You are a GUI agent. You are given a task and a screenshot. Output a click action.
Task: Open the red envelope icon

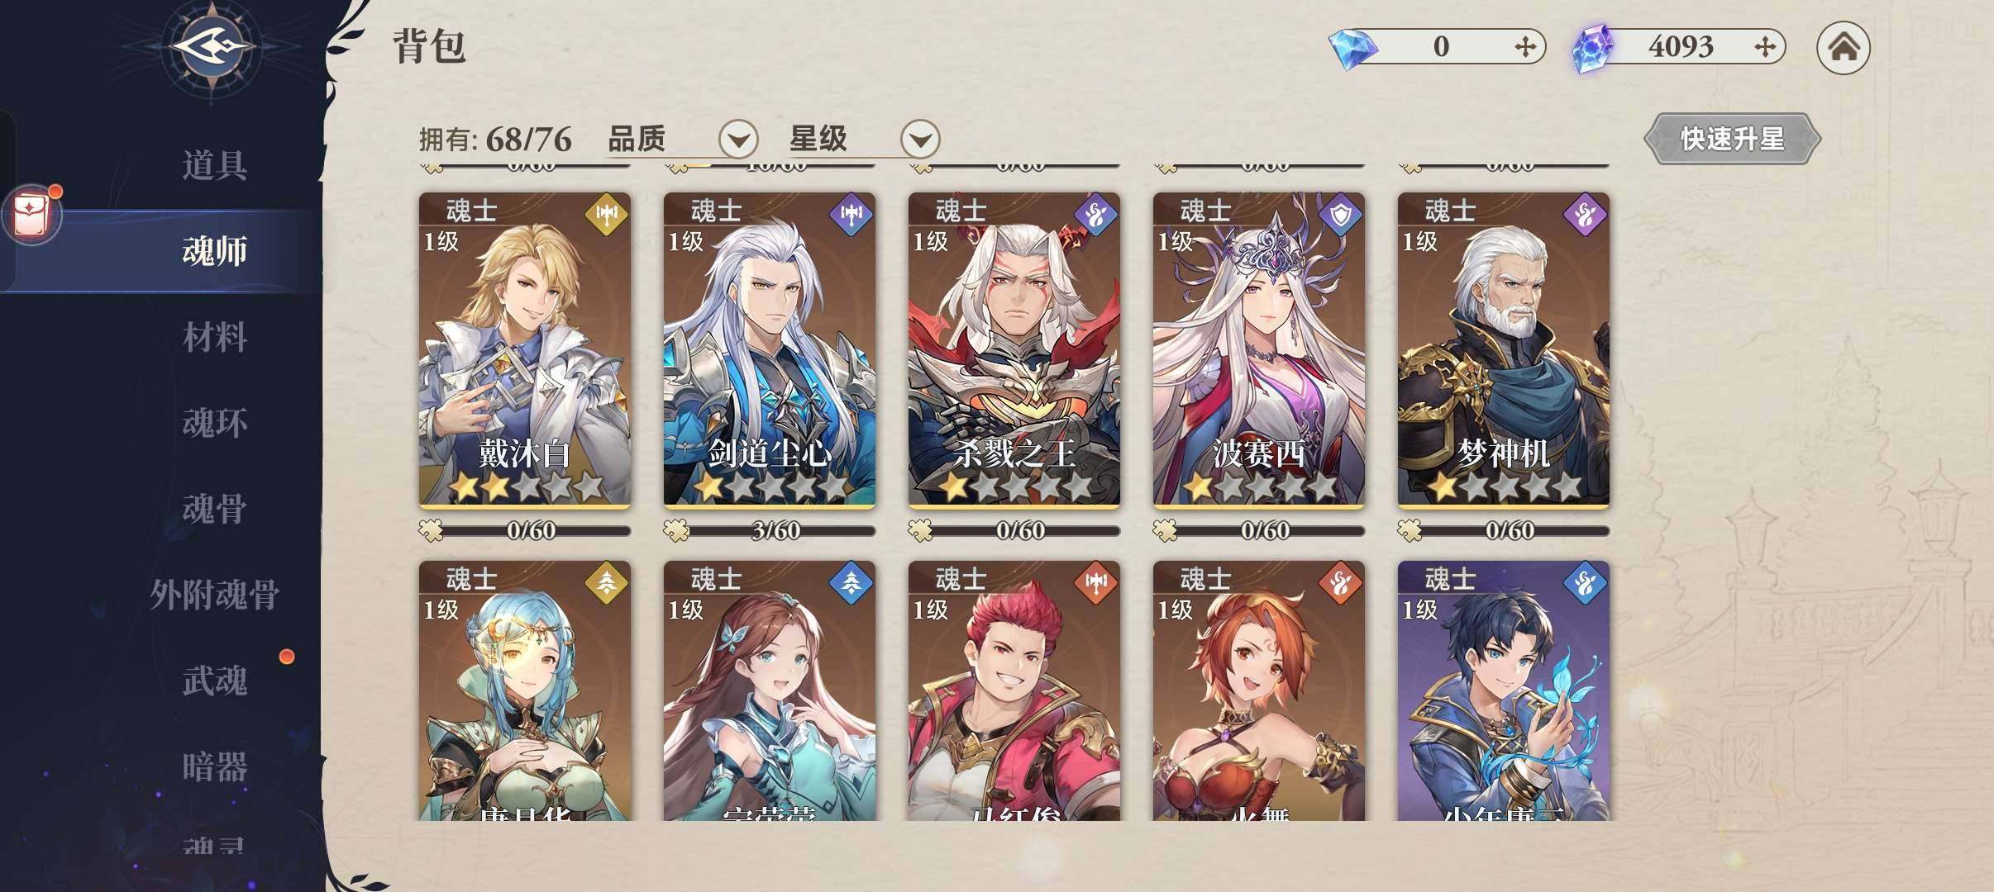pos(31,214)
